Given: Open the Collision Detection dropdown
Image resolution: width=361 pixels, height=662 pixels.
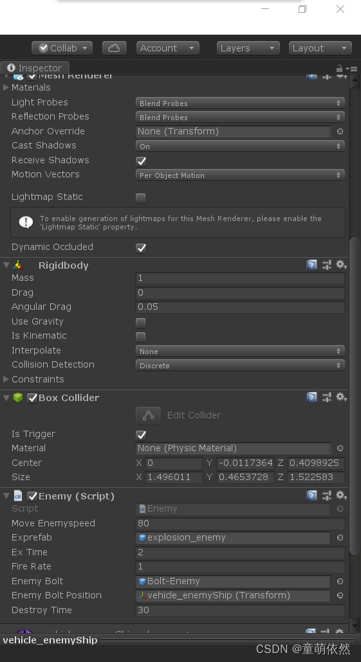Looking at the screenshot, I should pyautogui.click(x=240, y=365).
